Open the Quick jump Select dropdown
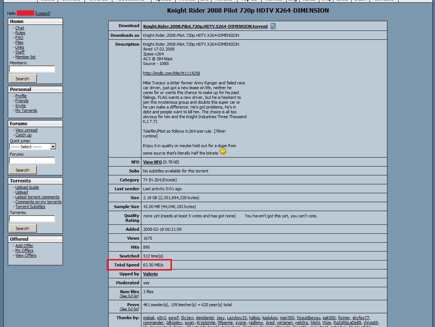 (33, 147)
